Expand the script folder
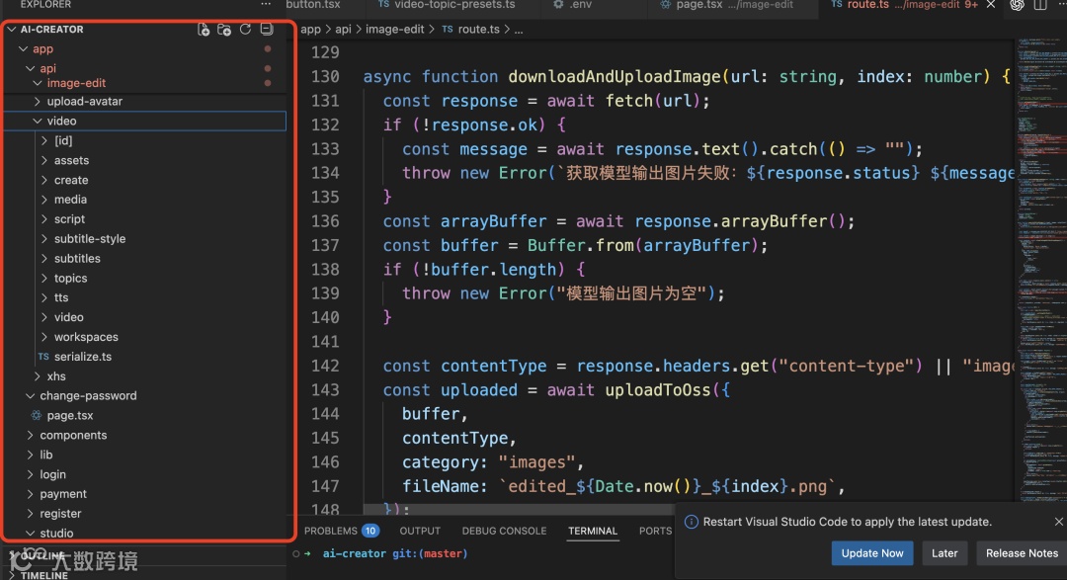 (x=44, y=219)
